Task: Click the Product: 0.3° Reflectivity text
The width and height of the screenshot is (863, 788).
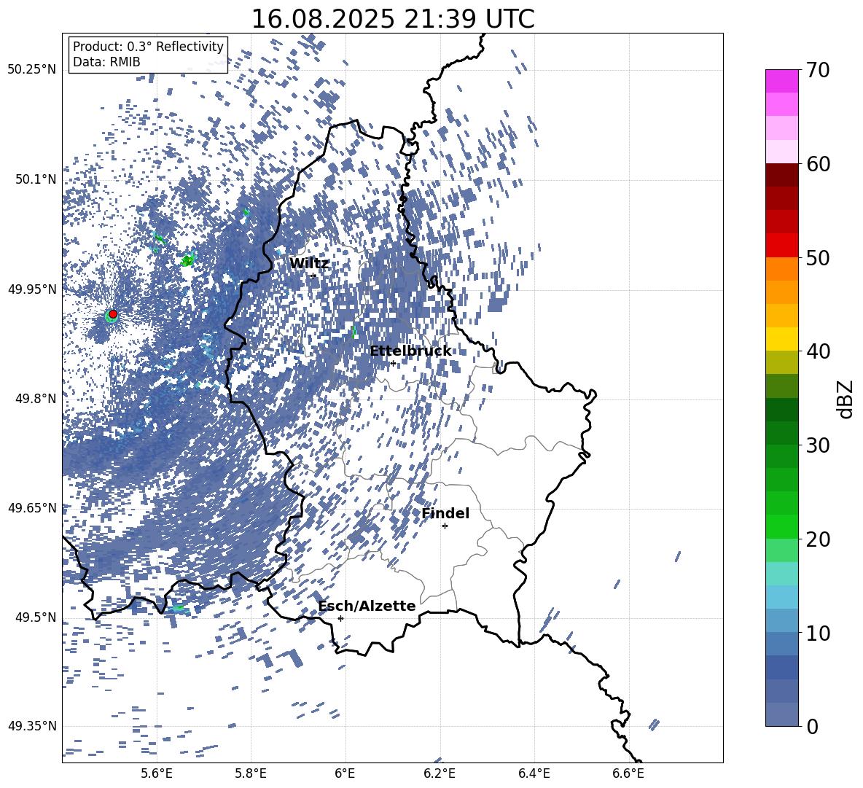Action: (148, 46)
